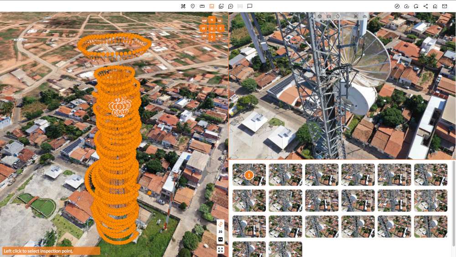This screenshot has width=456, height=257.
Task: Click the lone orange point near red tower
Action: coord(149,192)
